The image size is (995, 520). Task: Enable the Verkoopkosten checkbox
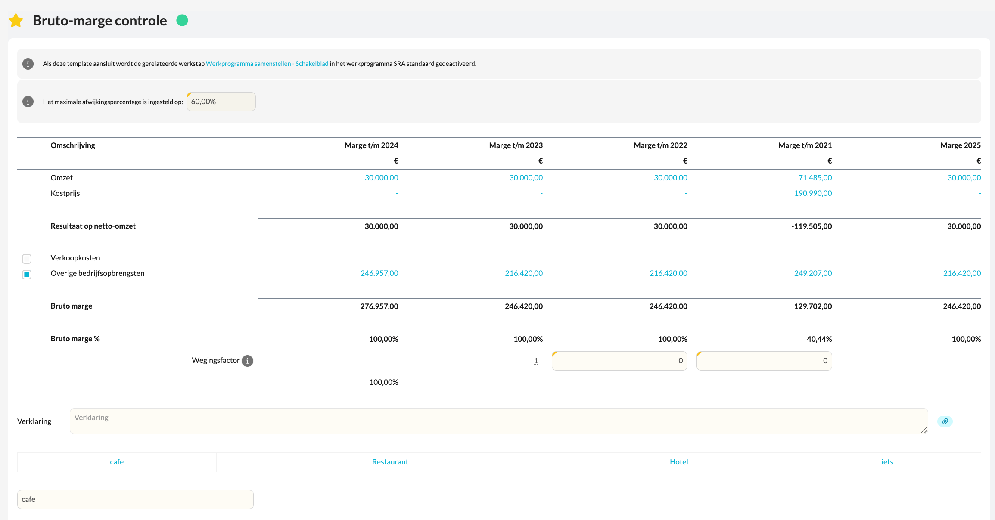tap(27, 259)
